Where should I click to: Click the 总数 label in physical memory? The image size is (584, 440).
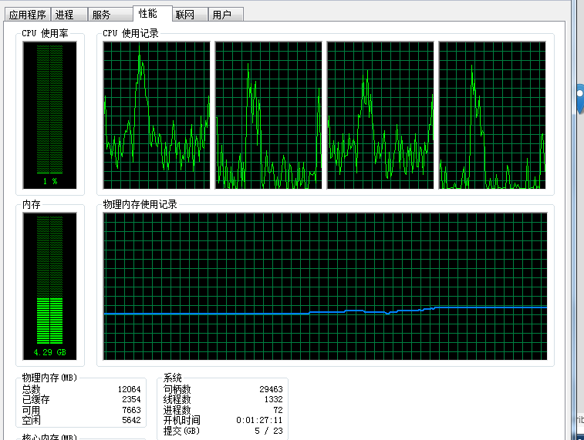32,389
